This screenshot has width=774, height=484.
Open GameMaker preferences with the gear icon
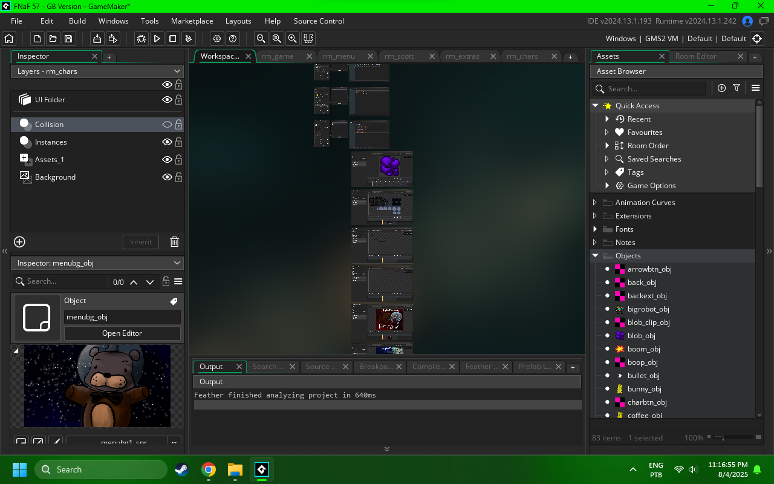click(216, 38)
